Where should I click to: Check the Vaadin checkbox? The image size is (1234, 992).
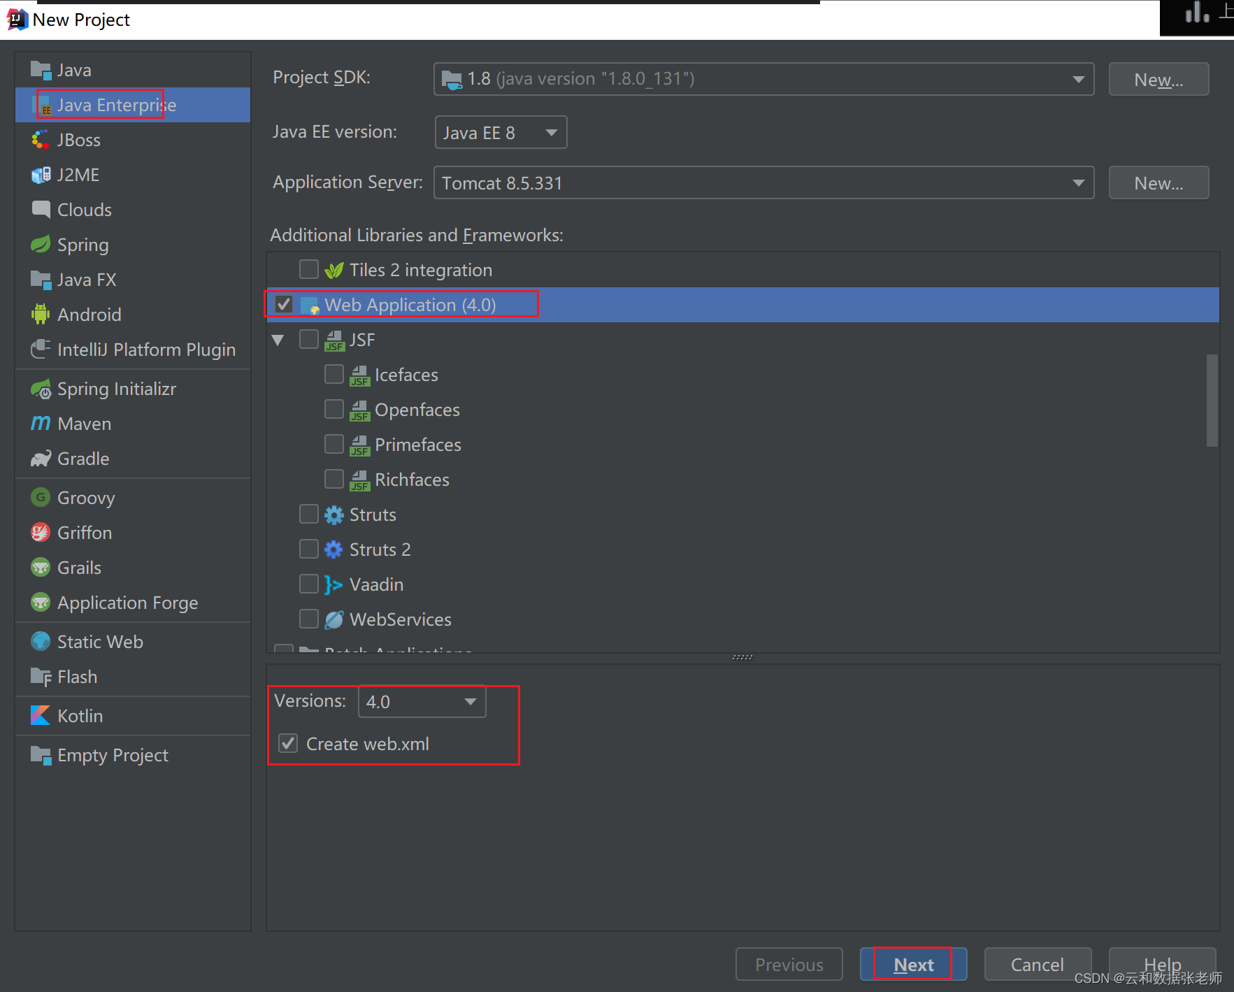309,584
